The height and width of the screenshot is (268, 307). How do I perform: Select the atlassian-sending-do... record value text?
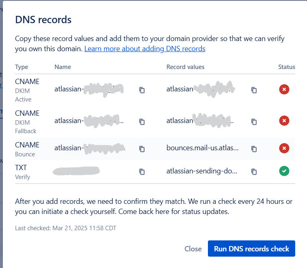tap(202, 171)
